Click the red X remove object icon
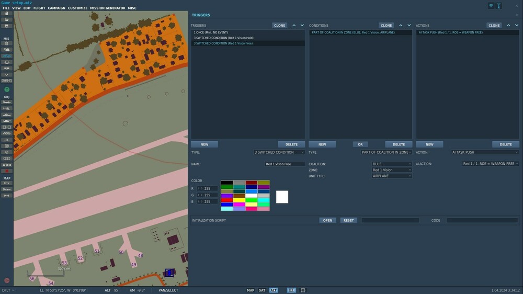523x294 pixels. pos(7,171)
